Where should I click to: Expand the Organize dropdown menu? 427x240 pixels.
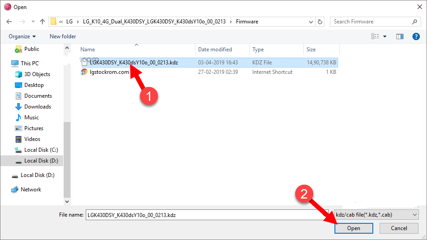click(x=22, y=36)
